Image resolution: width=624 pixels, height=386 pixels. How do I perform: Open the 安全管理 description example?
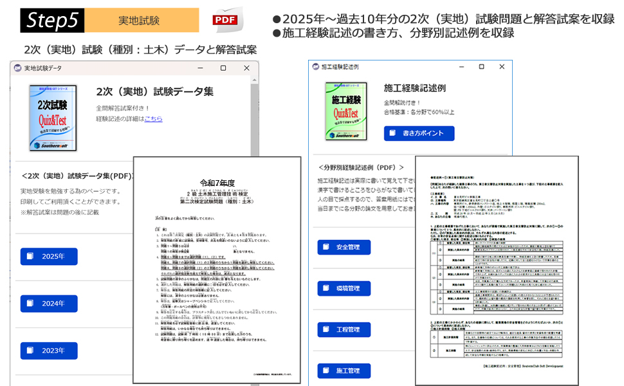pyautogui.click(x=344, y=247)
